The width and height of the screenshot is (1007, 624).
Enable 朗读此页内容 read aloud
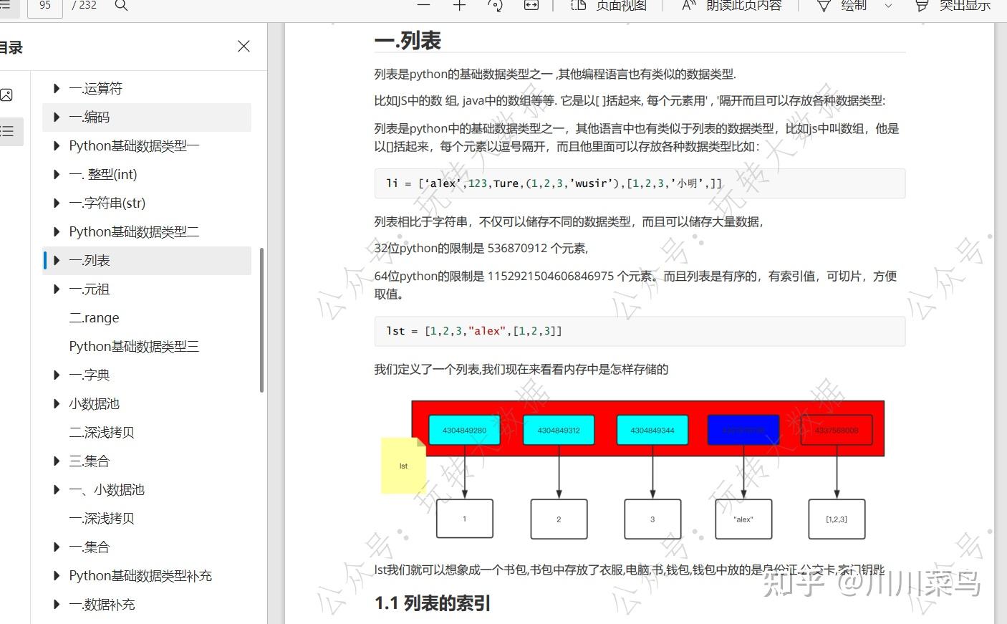(x=731, y=6)
